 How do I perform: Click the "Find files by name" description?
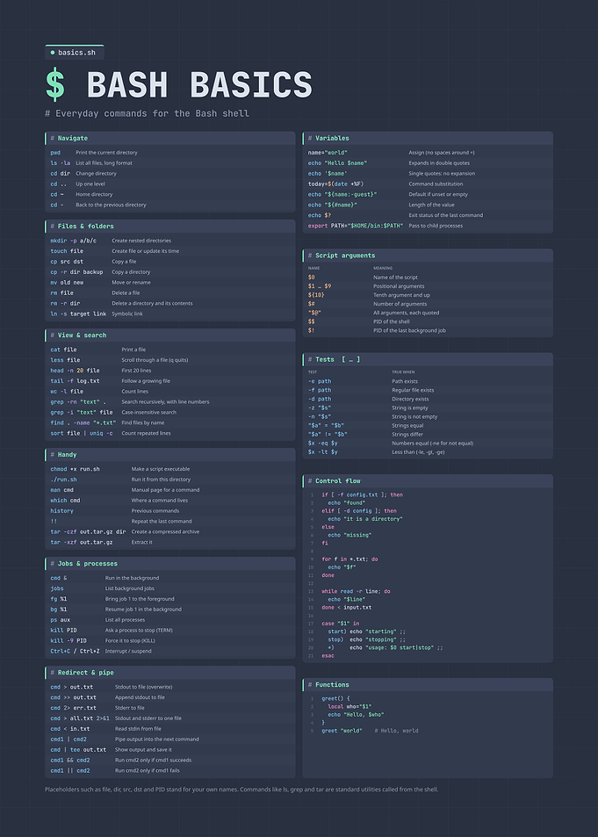(x=142, y=422)
